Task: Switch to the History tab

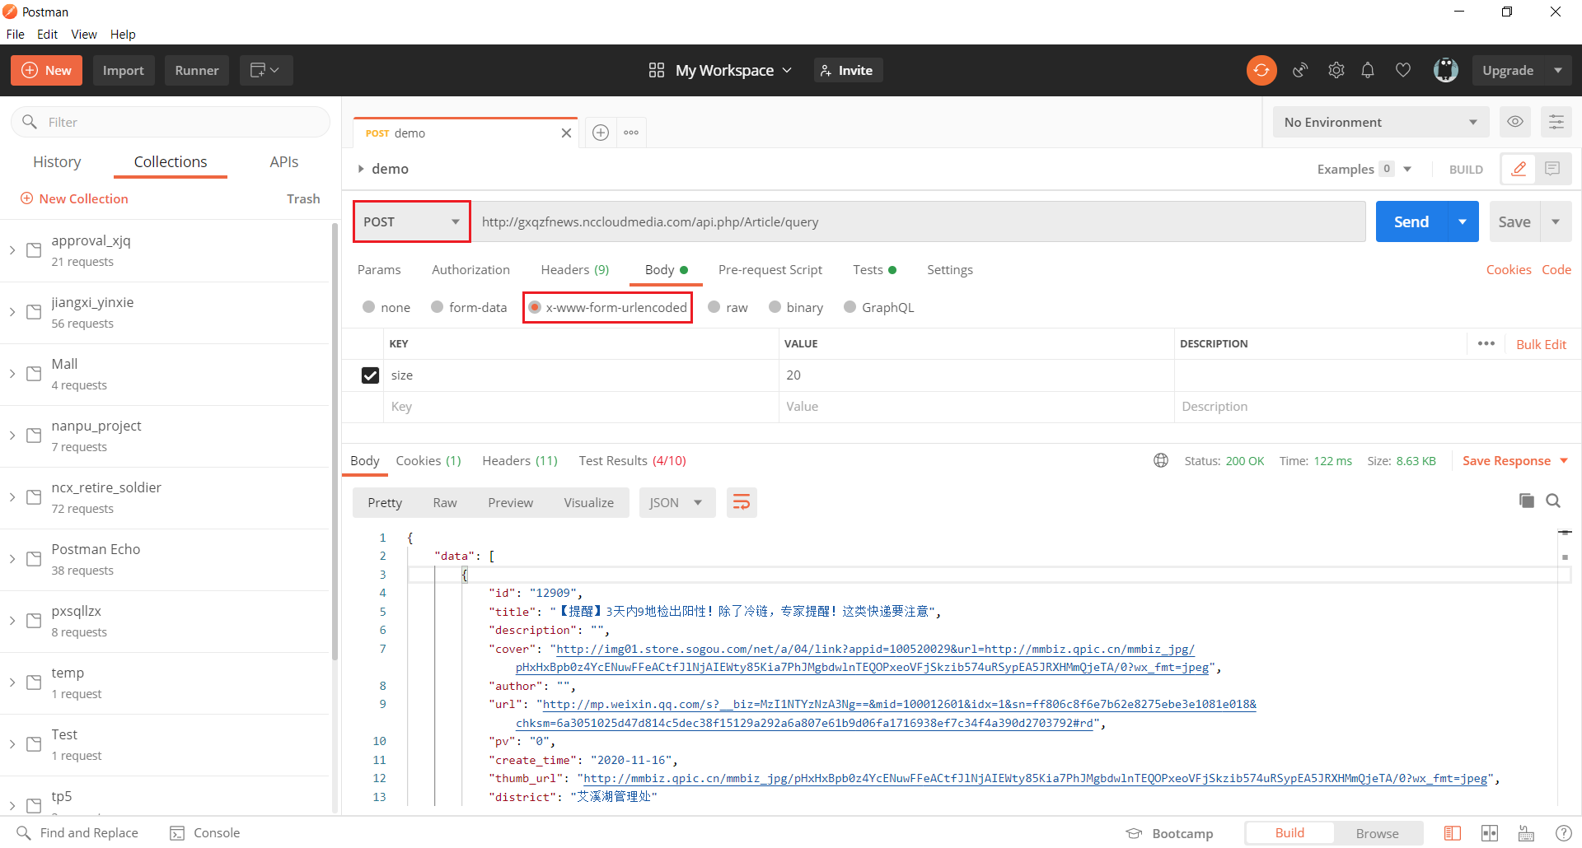Action: click(x=57, y=162)
